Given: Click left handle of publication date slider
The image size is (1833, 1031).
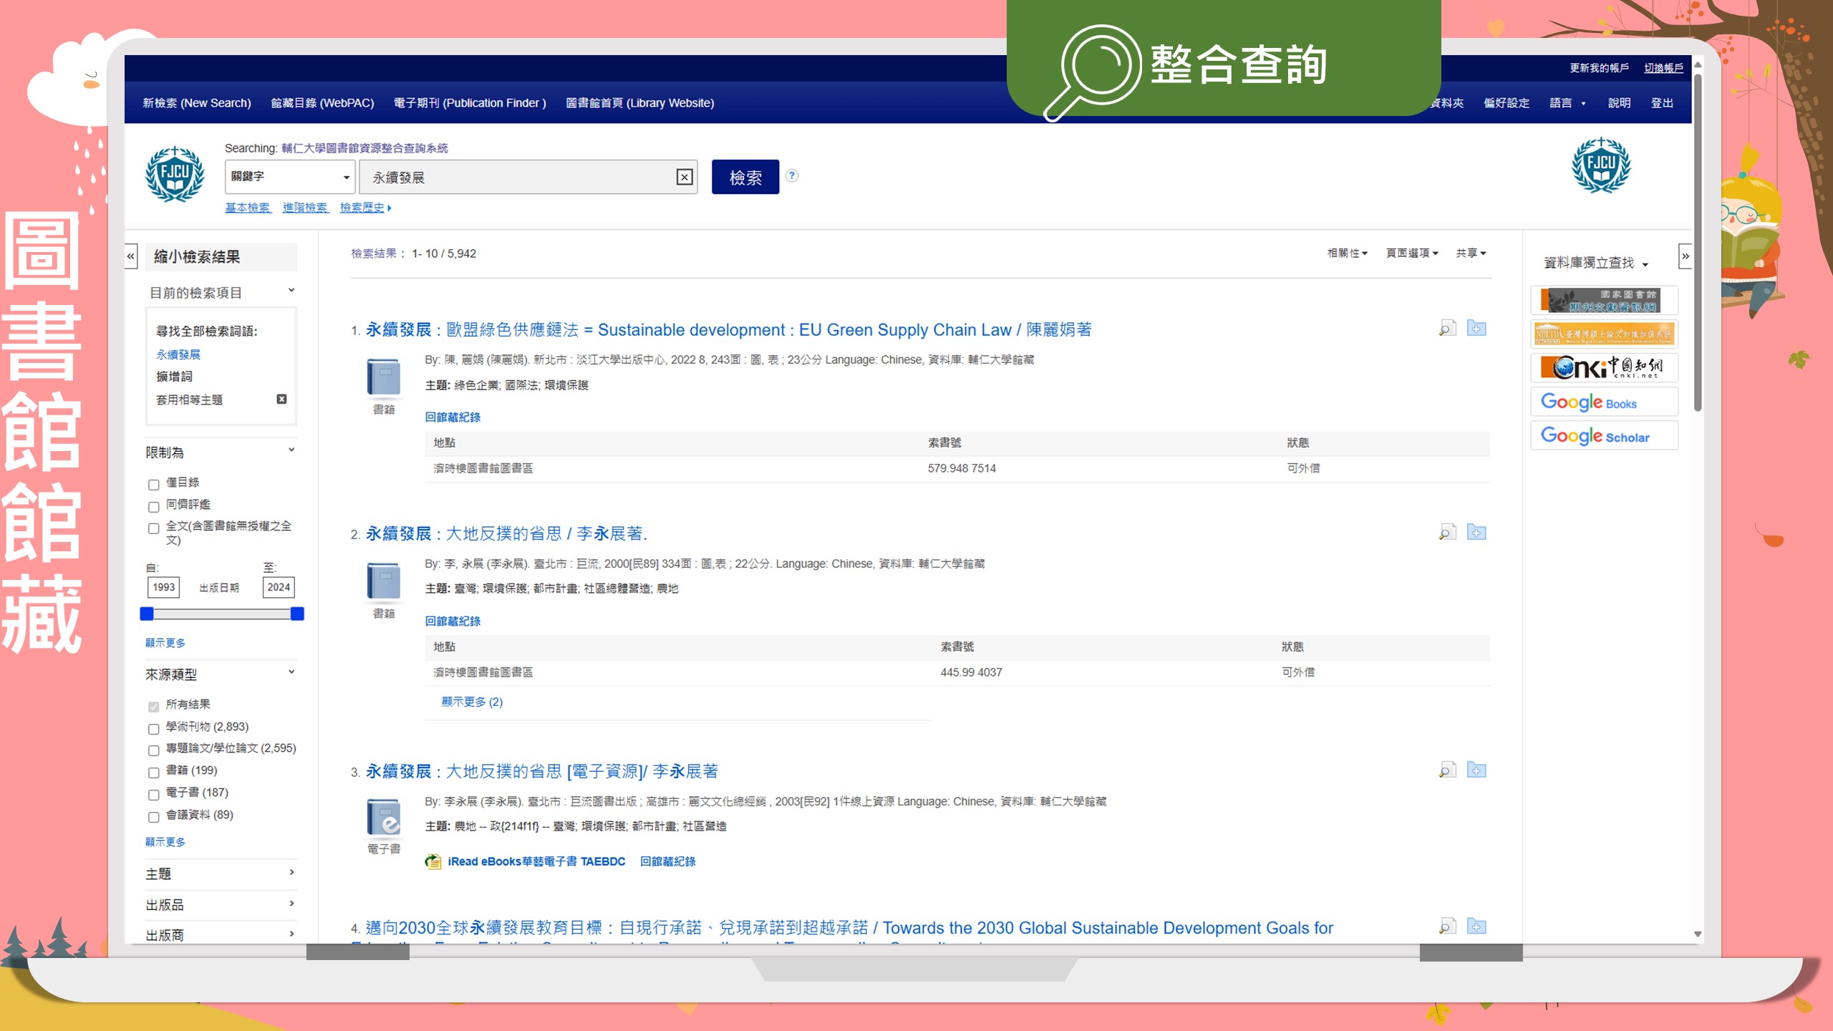Looking at the screenshot, I should tap(147, 614).
